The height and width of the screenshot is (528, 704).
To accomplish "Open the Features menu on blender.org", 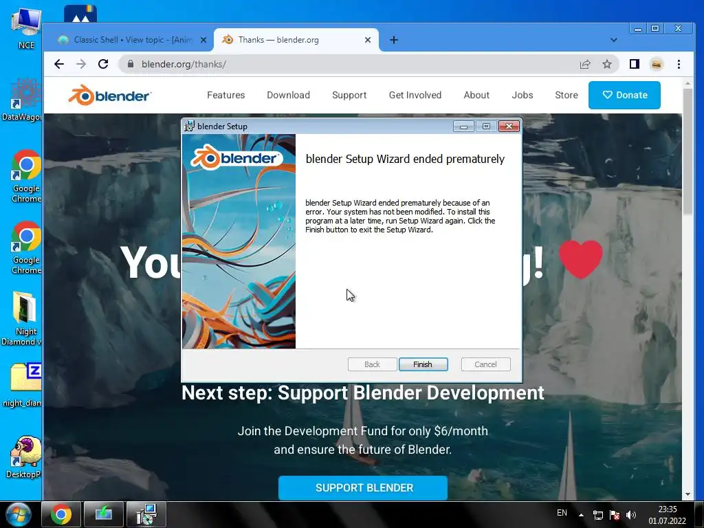I will tap(225, 95).
